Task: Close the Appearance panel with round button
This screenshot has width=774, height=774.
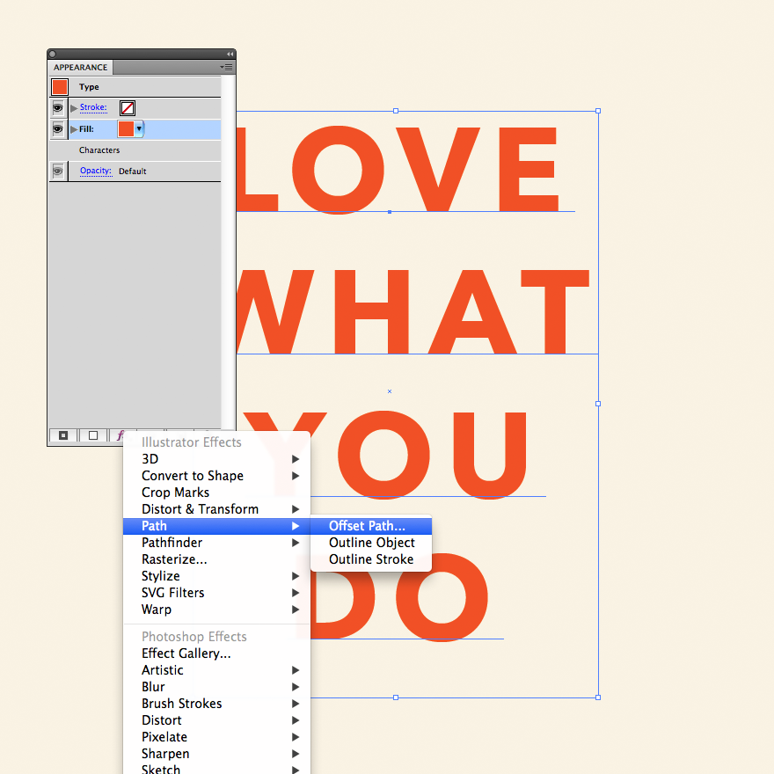Action: pos(53,54)
